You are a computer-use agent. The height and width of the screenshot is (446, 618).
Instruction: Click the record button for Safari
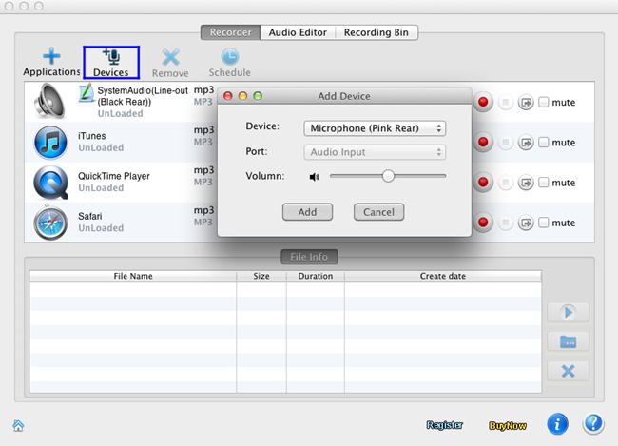485,223
